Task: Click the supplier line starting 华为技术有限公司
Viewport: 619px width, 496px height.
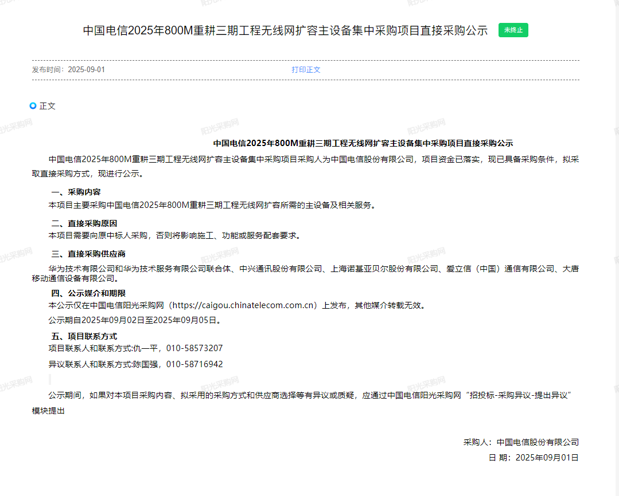Action: tap(313, 269)
